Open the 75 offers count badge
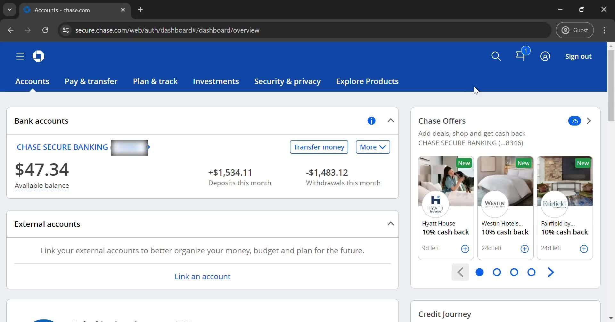Image resolution: width=615 pixels, height=322 pixels. [575, 121]
